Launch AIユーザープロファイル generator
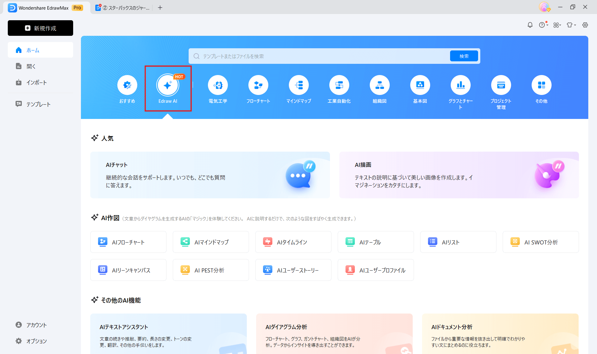597x354 pixels. [376, 270]
